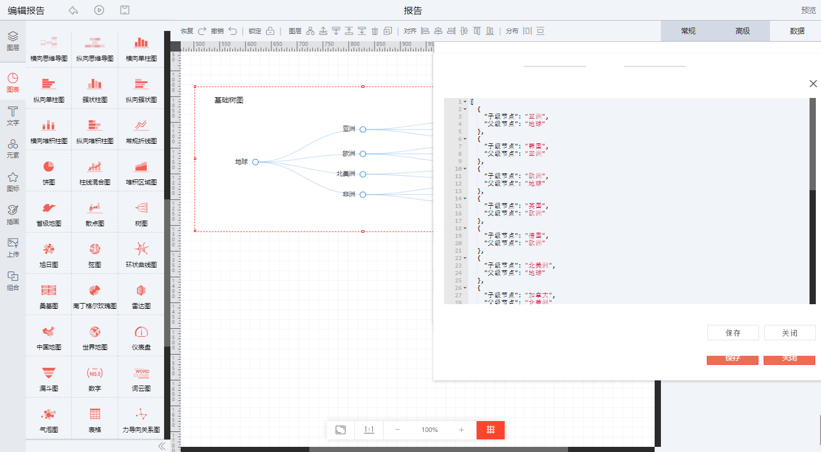This screenshot has height=452, width=821.
Task: Click the group layers icon after 图层
Action: [x=310, y=31]
